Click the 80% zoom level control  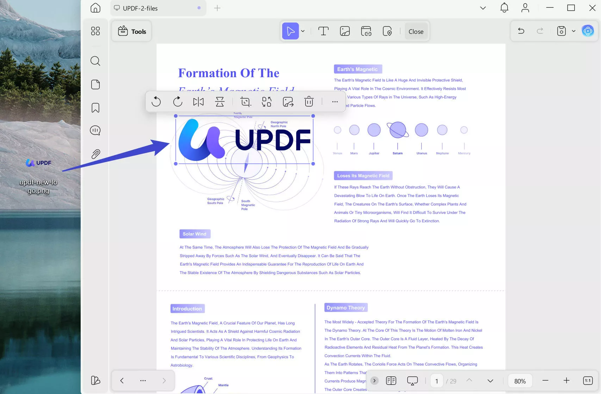pyautogui.click(x=520, y=381)
